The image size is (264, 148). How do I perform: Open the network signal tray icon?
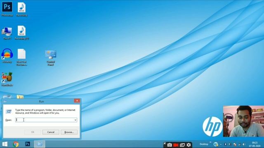tap(239, 144)
